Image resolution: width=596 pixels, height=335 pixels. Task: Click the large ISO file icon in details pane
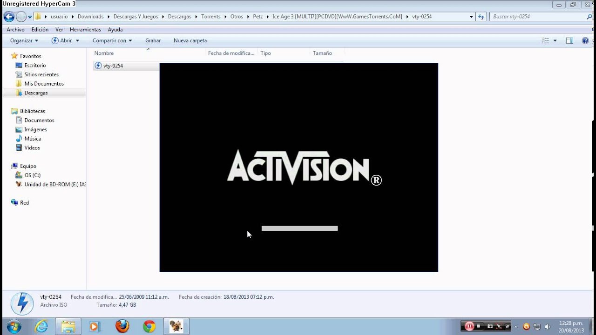pos(22,304)
